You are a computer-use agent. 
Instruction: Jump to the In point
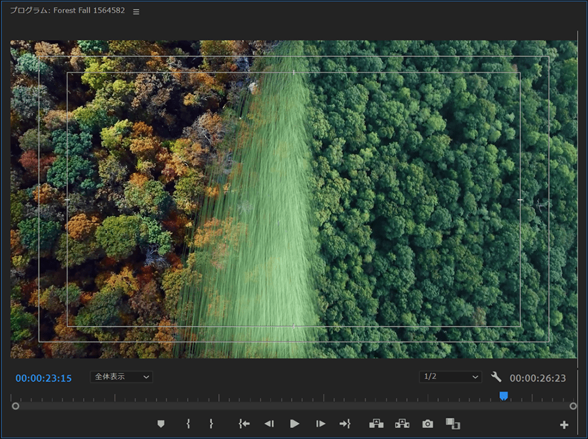pyautogui.click(x=244, y=424)
